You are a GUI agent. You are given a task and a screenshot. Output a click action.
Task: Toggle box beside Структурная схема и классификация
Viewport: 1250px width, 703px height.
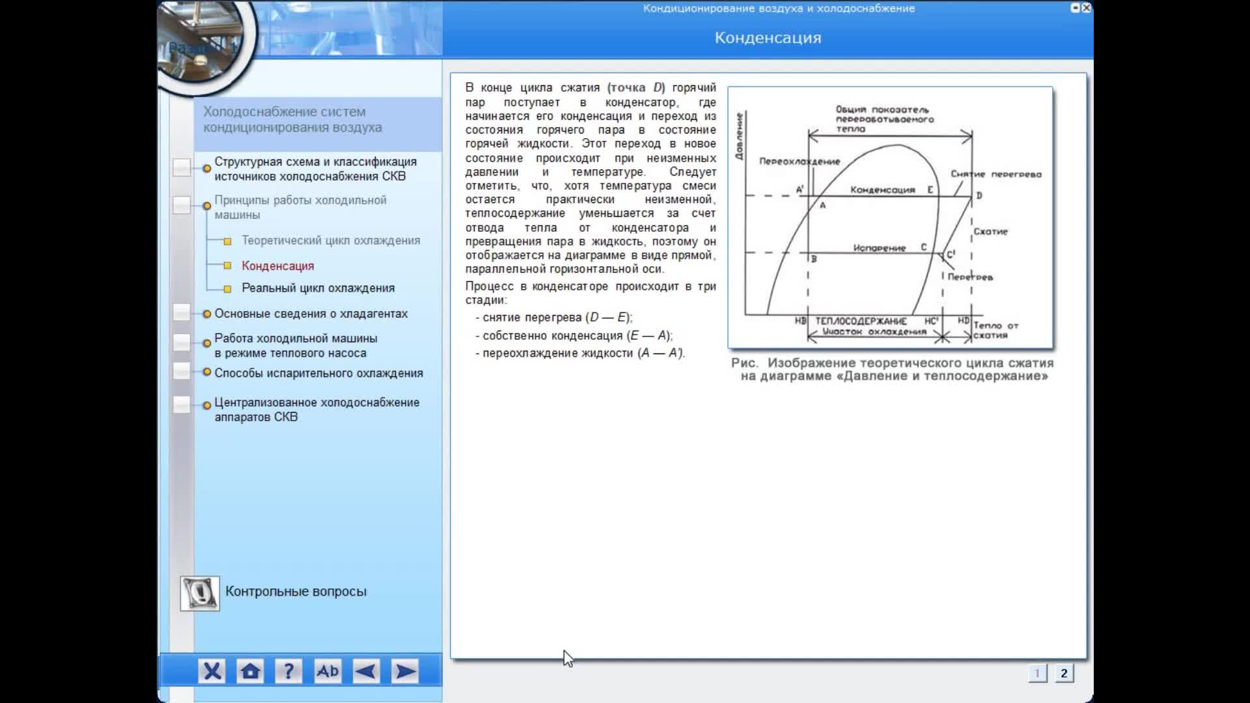(182, 168)
